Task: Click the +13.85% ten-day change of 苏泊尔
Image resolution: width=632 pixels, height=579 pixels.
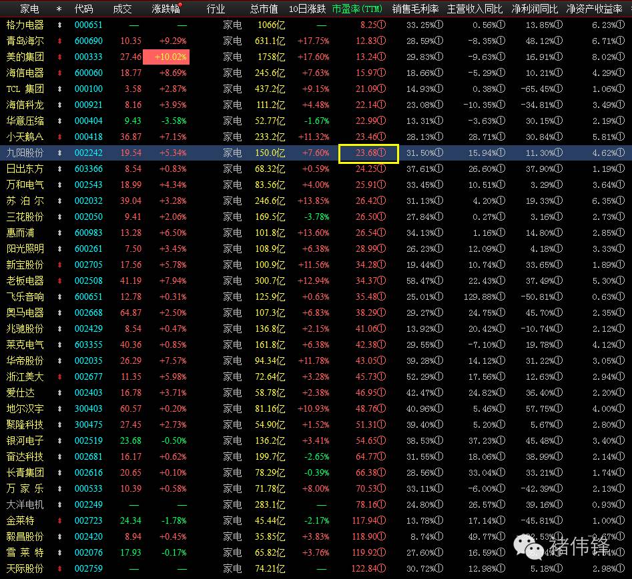Action: point(313,201)
